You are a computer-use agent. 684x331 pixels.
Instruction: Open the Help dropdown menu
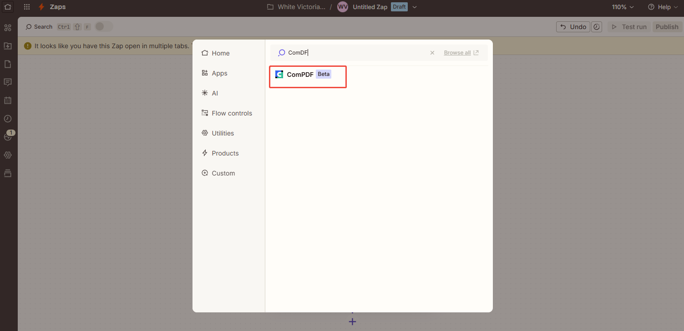pos(663,7)
